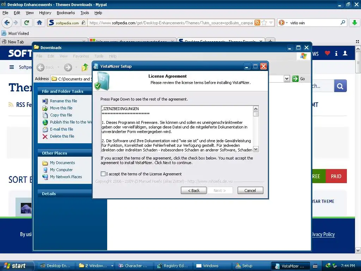
Task: Click Softpedia info icon
Action: click(336, 54)
